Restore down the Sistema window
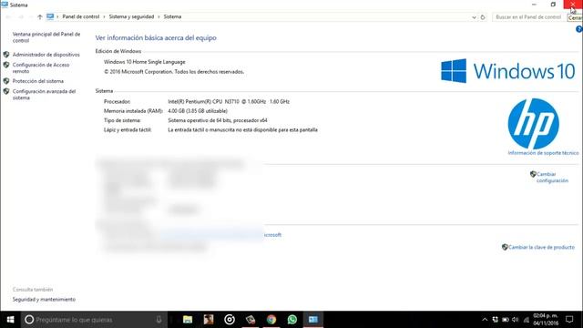 pyautogui.click(x=553, y=5)
